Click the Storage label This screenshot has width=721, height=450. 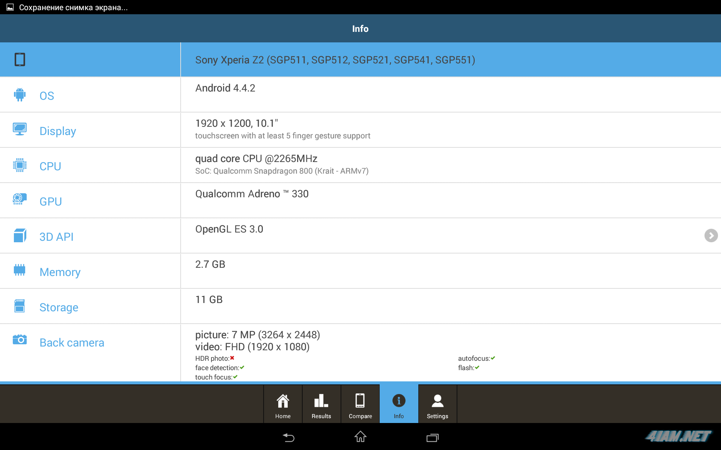[x=59, y=307]
